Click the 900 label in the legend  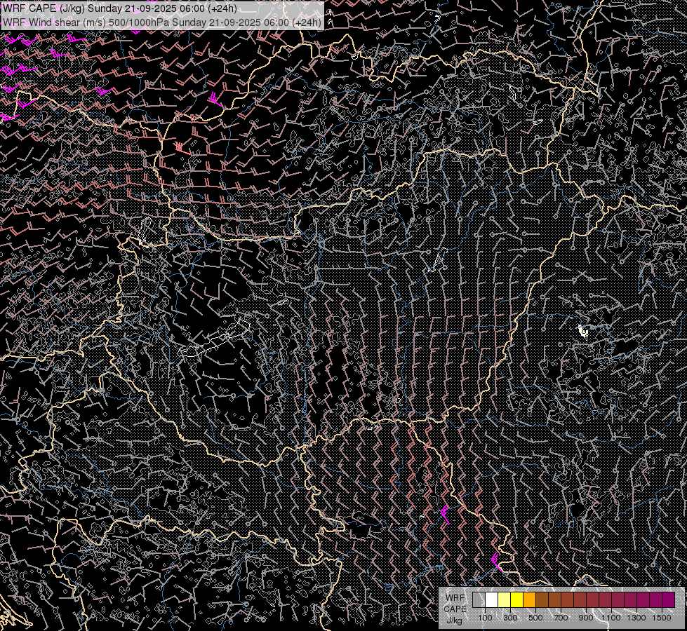[x=586, y=618]
